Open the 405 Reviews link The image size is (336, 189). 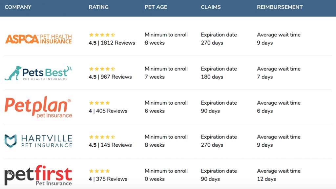pos(112,111)
